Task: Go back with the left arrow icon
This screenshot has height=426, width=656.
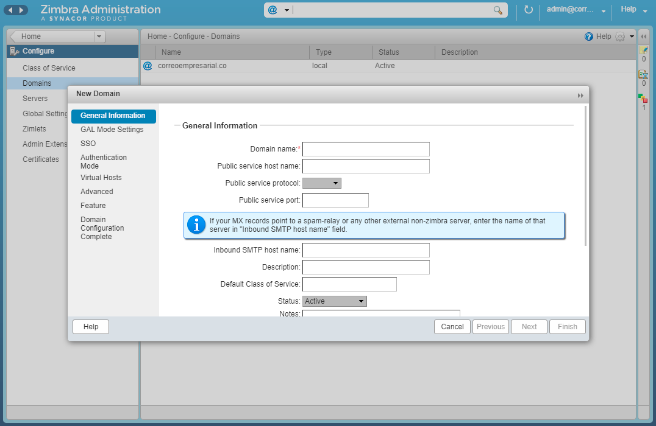Action: (x=10, y=10)
